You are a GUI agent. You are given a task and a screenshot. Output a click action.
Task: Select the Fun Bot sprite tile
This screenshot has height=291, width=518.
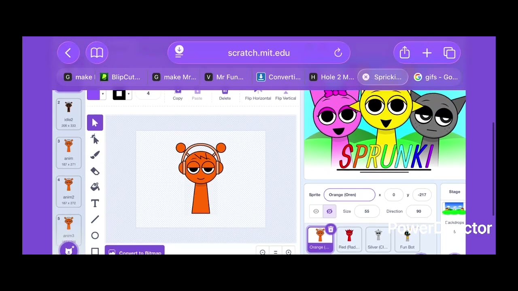pos(407,239)
